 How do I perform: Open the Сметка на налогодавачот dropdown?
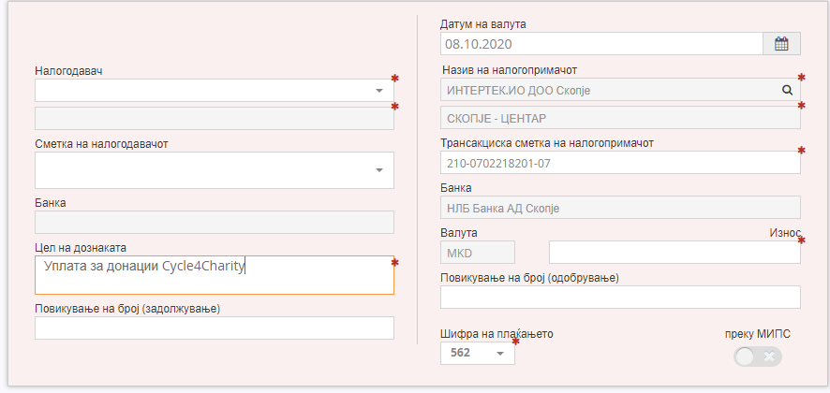(x=215, y=170)
